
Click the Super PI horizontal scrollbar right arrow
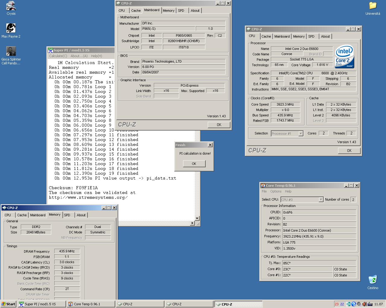pos(193,223)
